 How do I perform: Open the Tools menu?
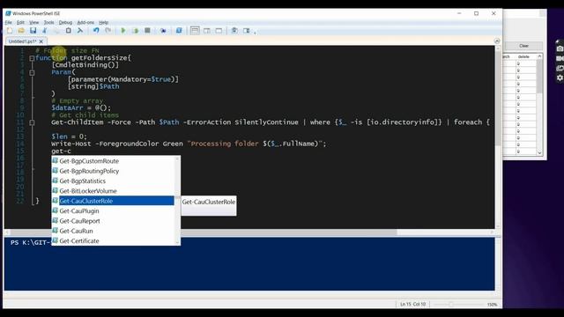point(48,22)
